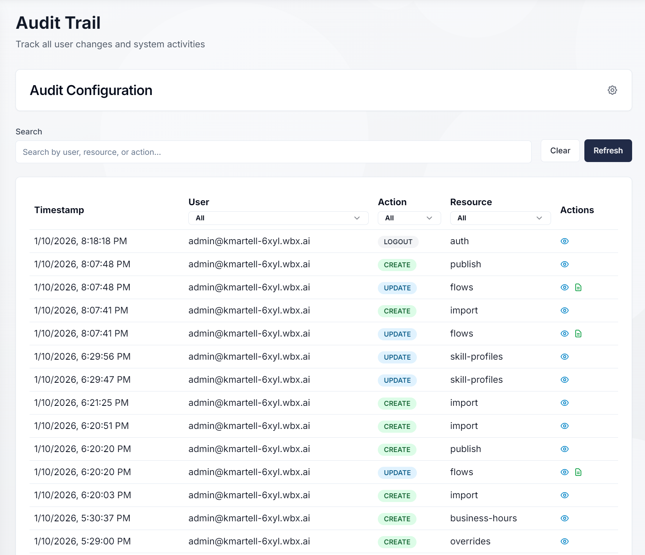Open the Action filter dropdown
Image resolution: width=645 pixels, height=555 pixels.
(x=409, y=218)
